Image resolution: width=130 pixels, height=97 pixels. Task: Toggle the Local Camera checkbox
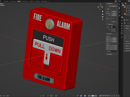tap(111, 19)
